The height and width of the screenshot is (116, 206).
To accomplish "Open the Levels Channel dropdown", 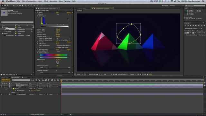I will [63, 14].
